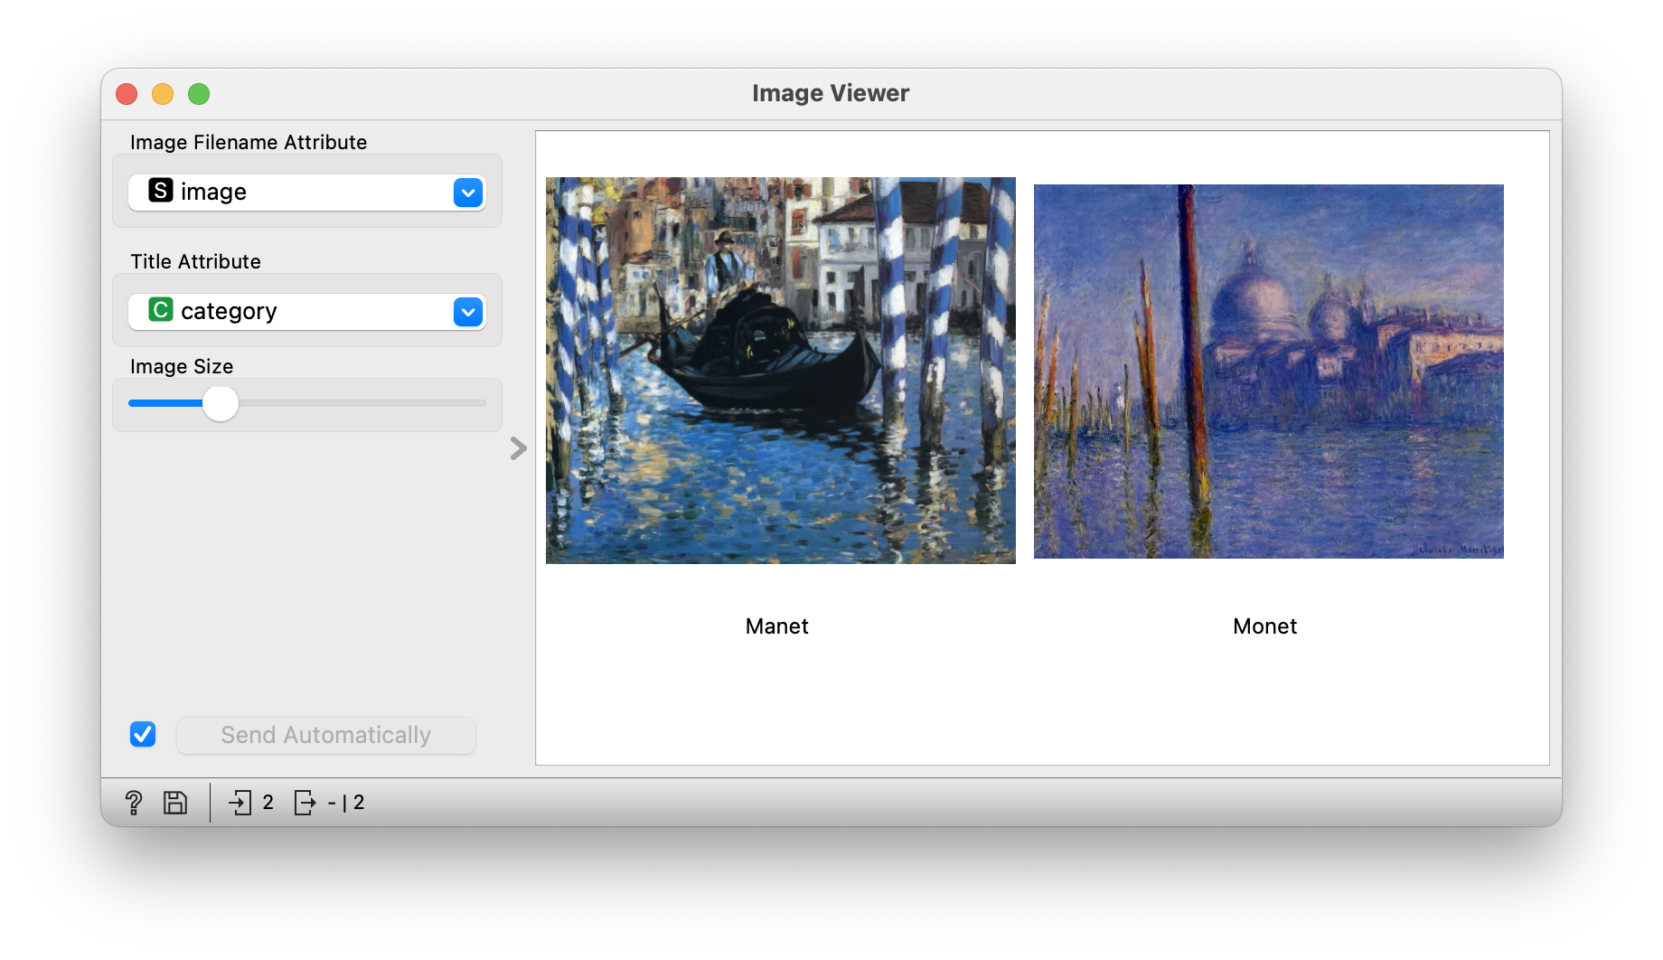
Task: Open the help question-mark icon
Action: click(x=134, y=803)
